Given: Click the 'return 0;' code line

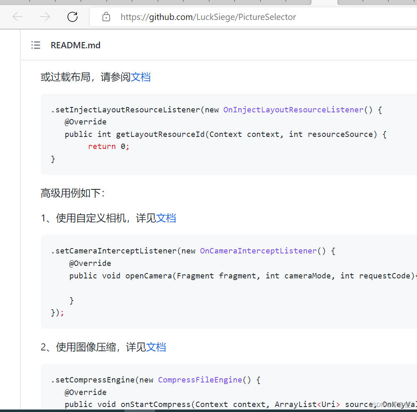Looking at the screenshot, I should click(108, 146).
